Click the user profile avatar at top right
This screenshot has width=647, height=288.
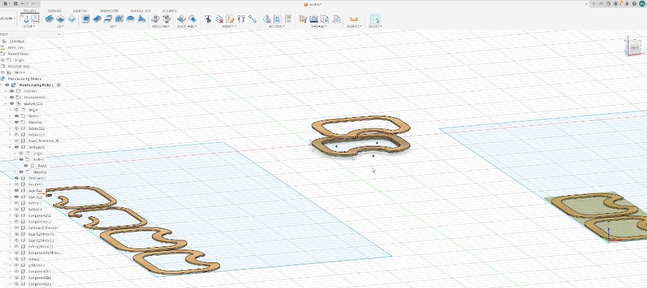[x=642, y=4]
